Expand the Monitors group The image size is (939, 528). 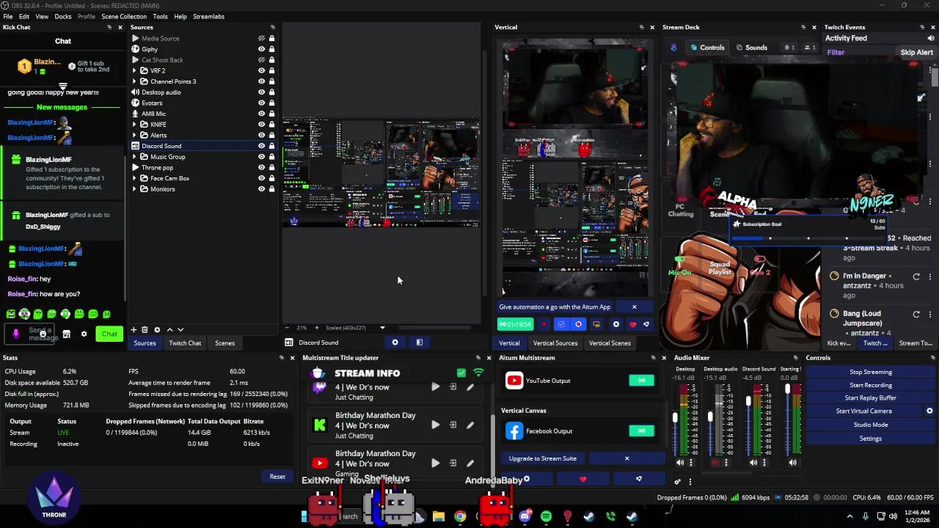pos(135,189)
